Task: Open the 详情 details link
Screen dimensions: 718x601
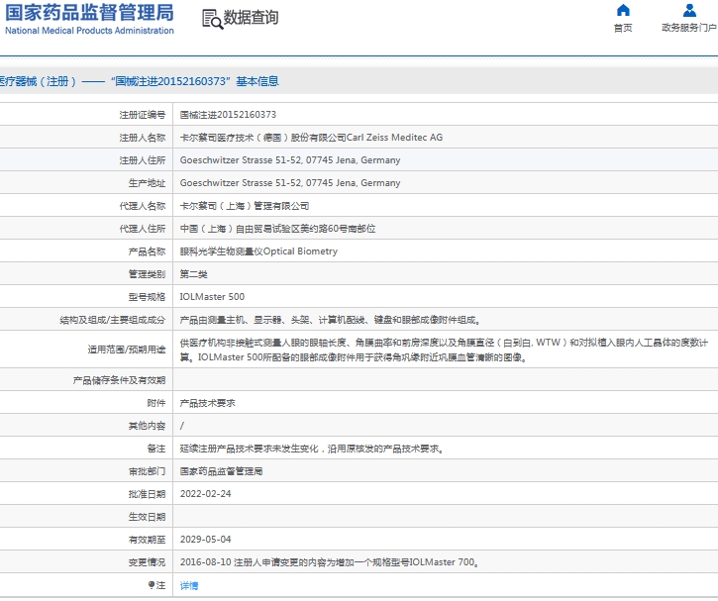Action: coord(189,585)
